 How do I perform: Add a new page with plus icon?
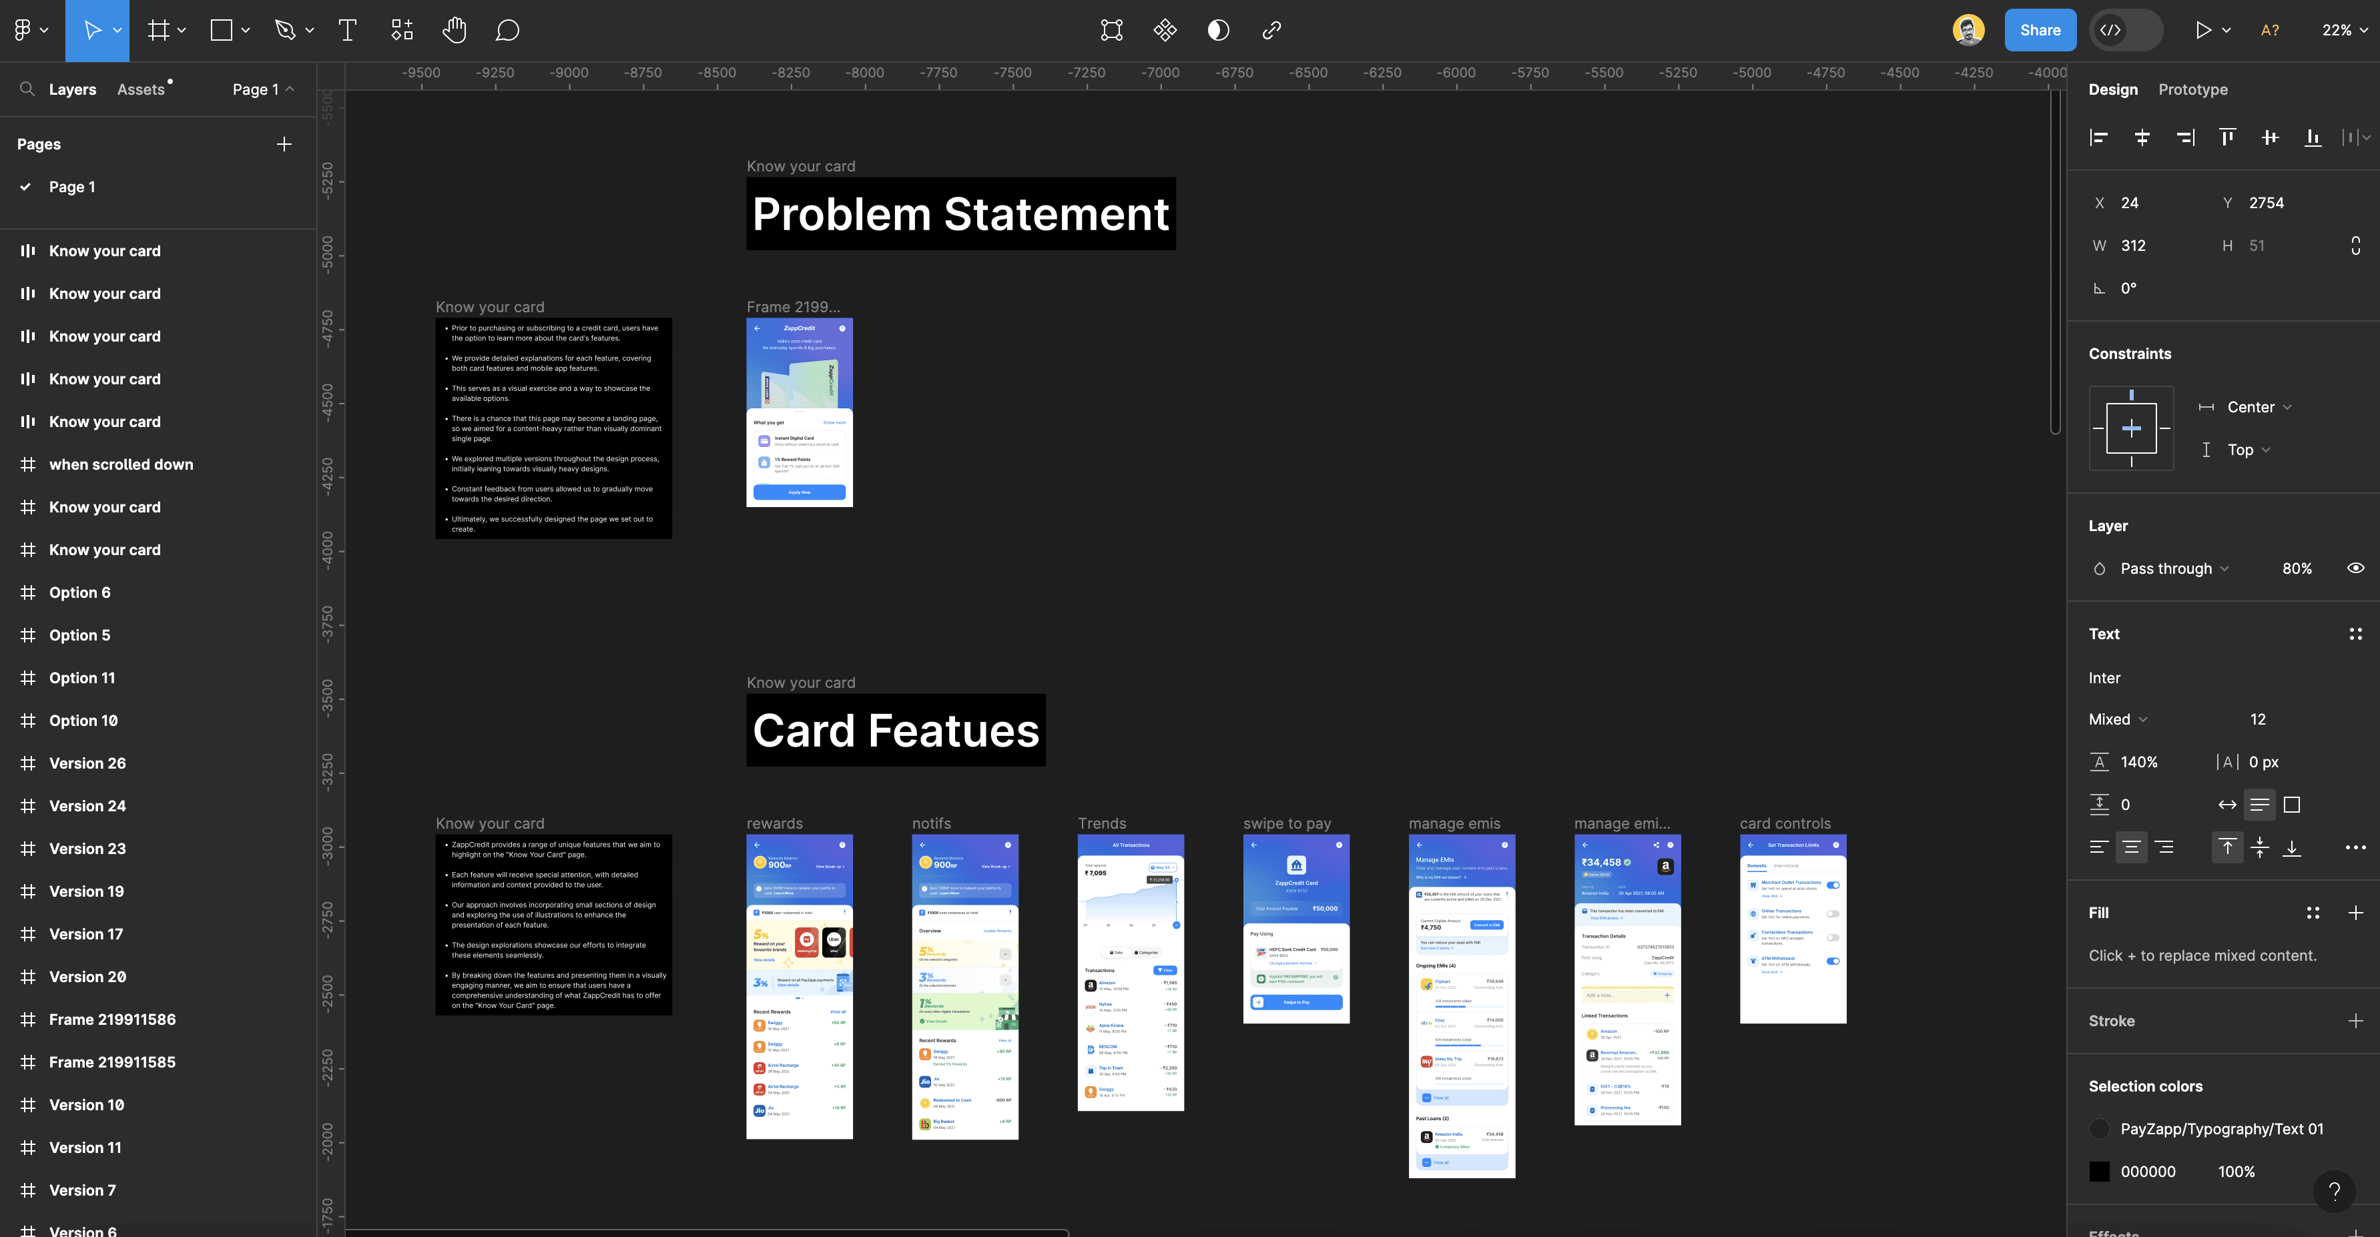284,144
